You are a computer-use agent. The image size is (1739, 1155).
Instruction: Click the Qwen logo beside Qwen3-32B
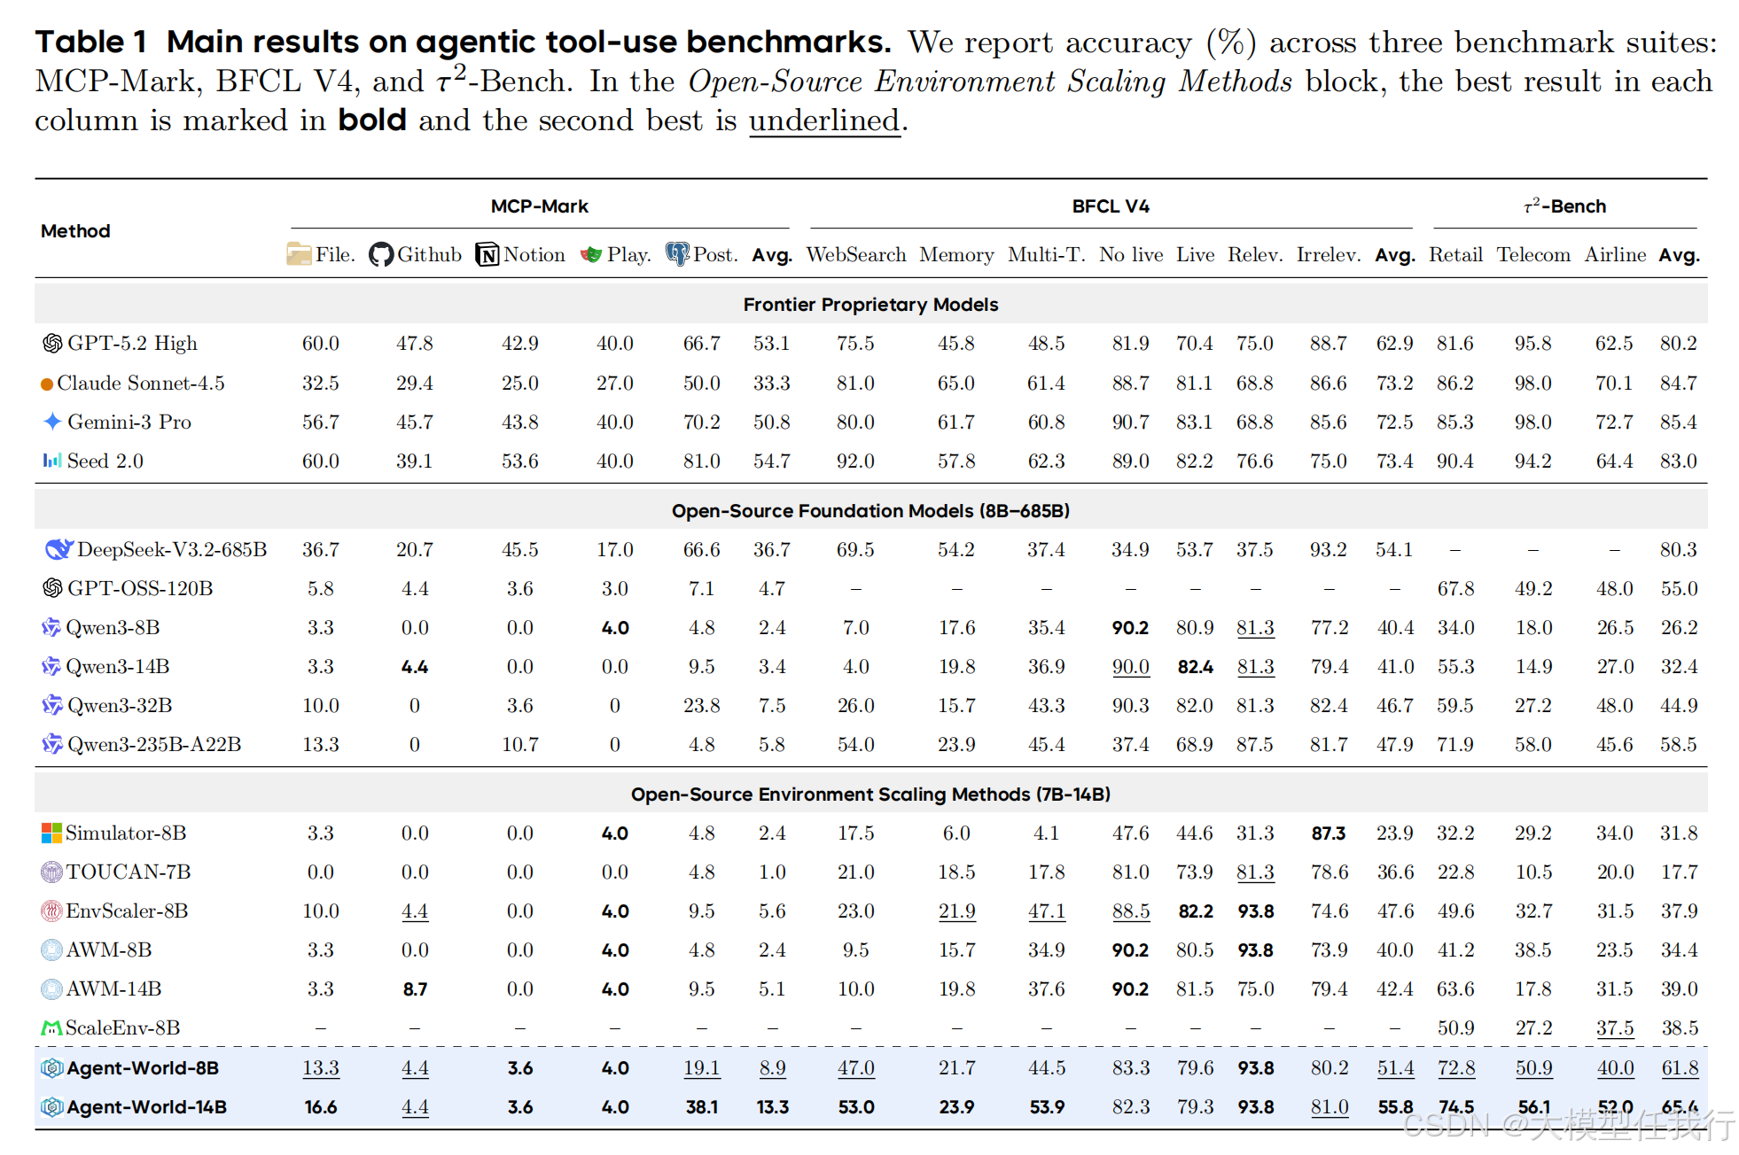52,706
